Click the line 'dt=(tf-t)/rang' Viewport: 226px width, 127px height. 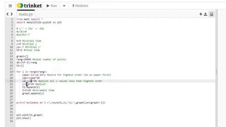(26, 62)
